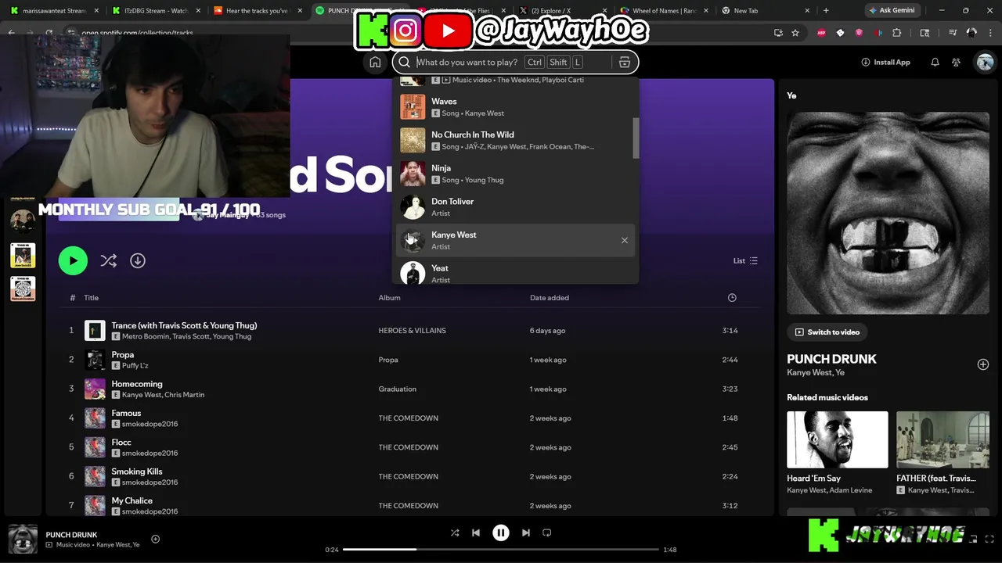
Task: Select the Flocc track title
Action: pyautogui.click(x=121, y=442)
